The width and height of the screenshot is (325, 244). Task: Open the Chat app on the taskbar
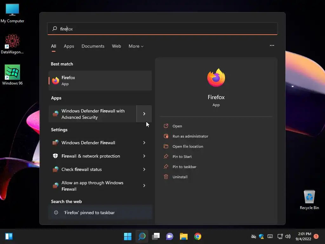(169, 236)
